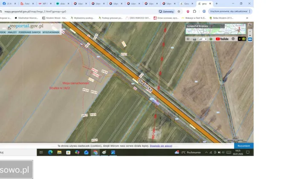Open the Mail app from taskbar

86,153
